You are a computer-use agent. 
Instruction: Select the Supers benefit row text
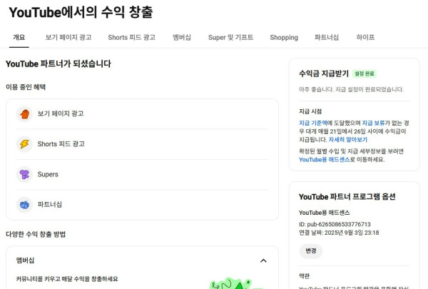[48, 174]
